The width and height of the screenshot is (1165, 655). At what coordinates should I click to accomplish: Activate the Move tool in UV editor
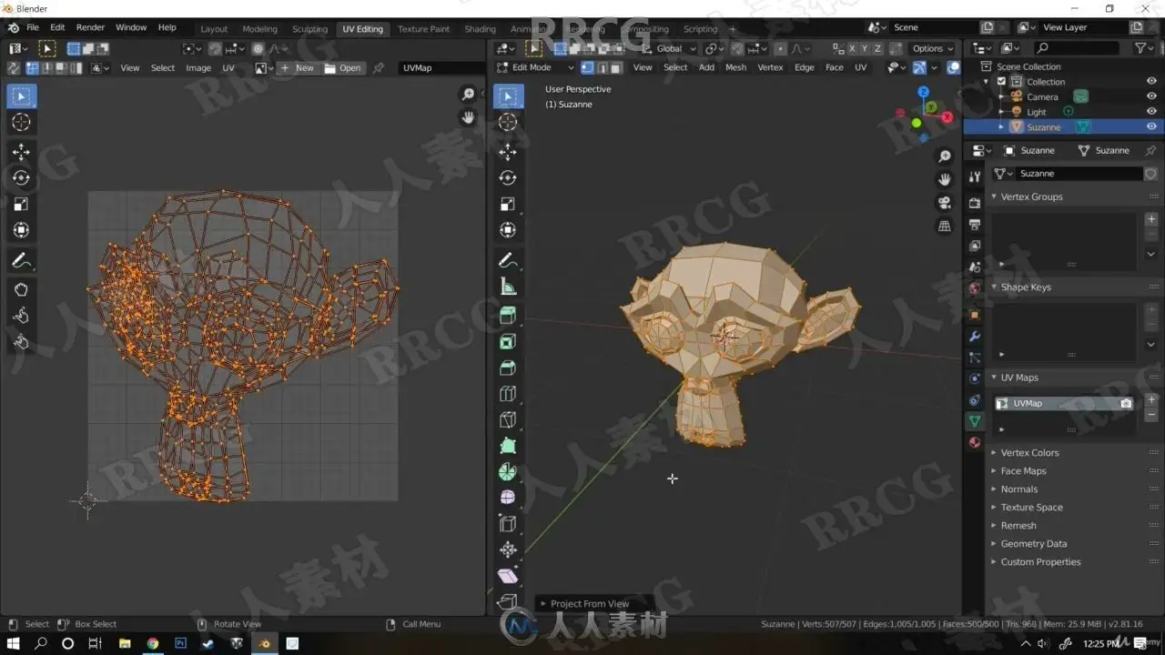click(21, 152)
